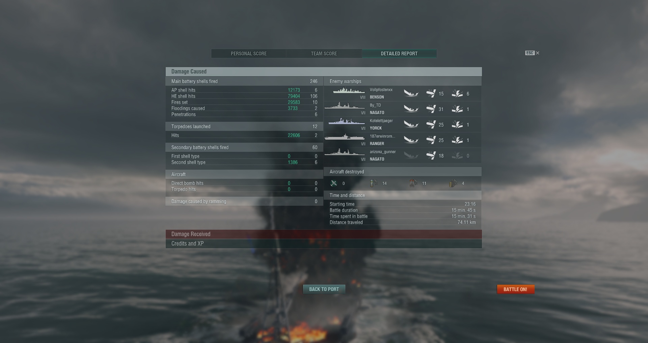Viewport: 648px width, 343px height.
Task: Expand the Credits and XP section
Action: pyautogui.click(x=324, y=244)
